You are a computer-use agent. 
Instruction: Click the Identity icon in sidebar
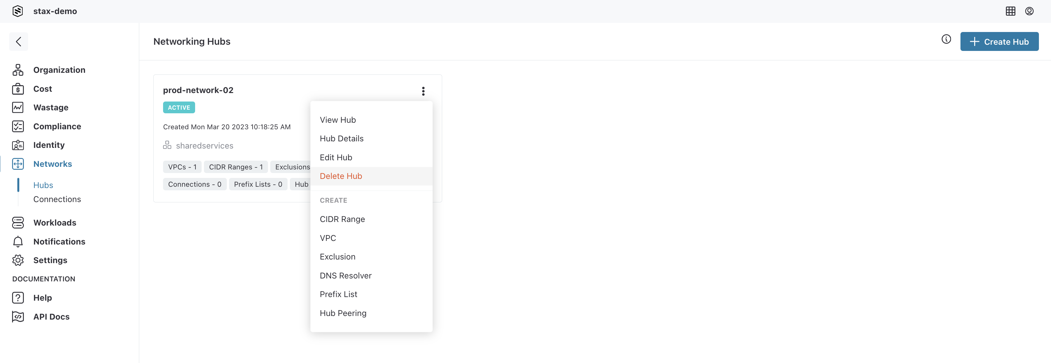tap(19, 145)
